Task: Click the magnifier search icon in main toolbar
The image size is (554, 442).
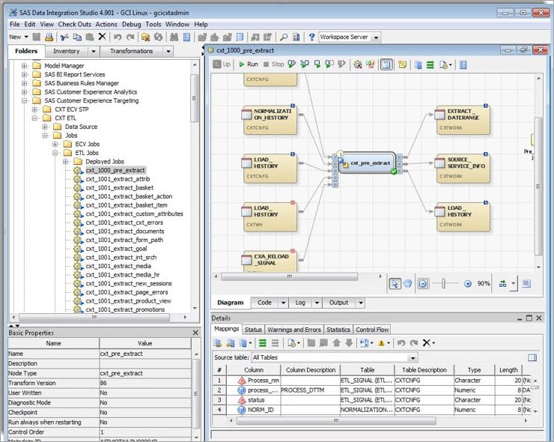Action: pos(284,37)
